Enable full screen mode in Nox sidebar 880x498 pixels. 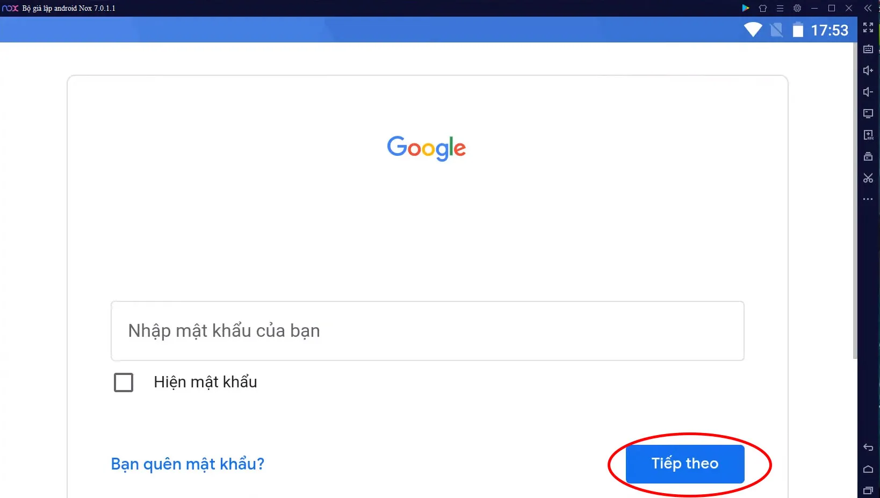(x=868, y=28)
